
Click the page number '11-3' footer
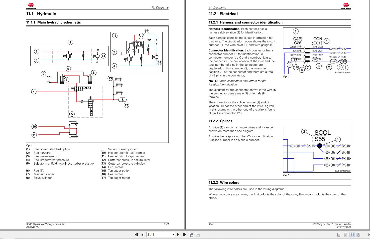(166, 224)
